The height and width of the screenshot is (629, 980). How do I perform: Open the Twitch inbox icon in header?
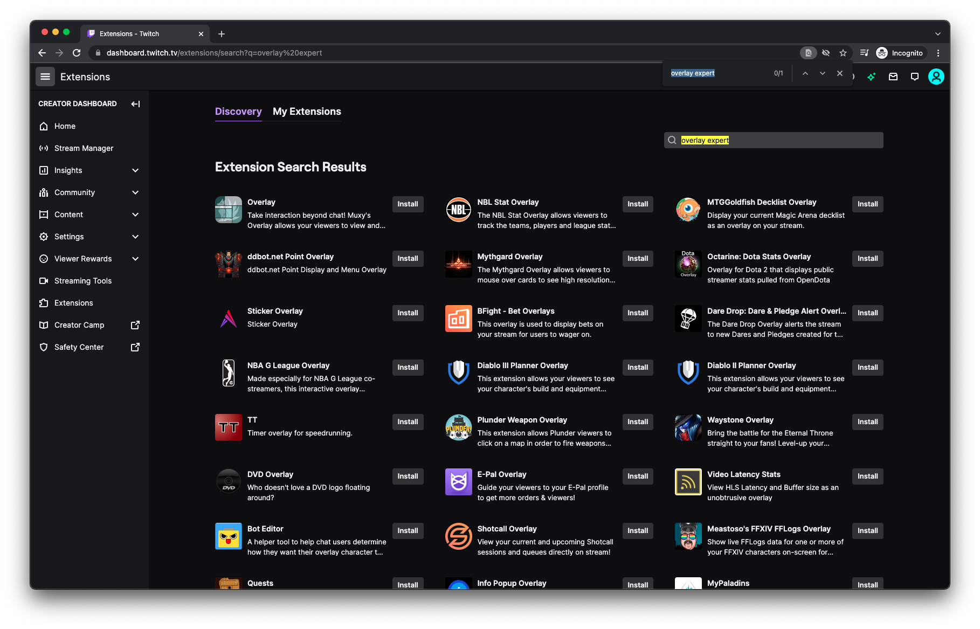(893, 77)
